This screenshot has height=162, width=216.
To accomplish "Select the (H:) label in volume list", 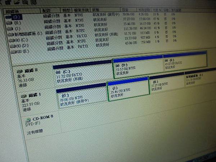I will pos(18,23).
